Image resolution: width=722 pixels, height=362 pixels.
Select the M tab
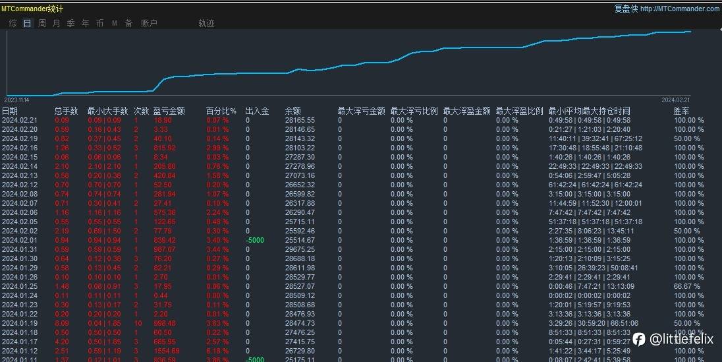[114, 23]
